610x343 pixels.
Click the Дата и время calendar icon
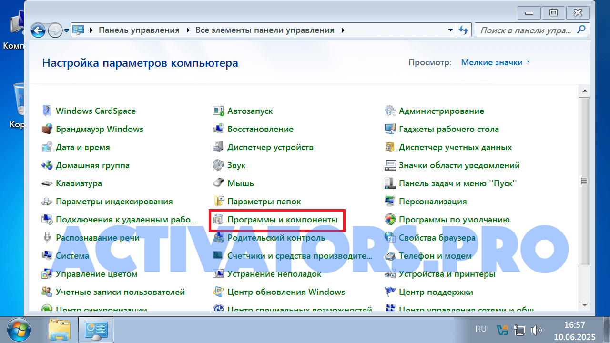(x=47, y=147)
